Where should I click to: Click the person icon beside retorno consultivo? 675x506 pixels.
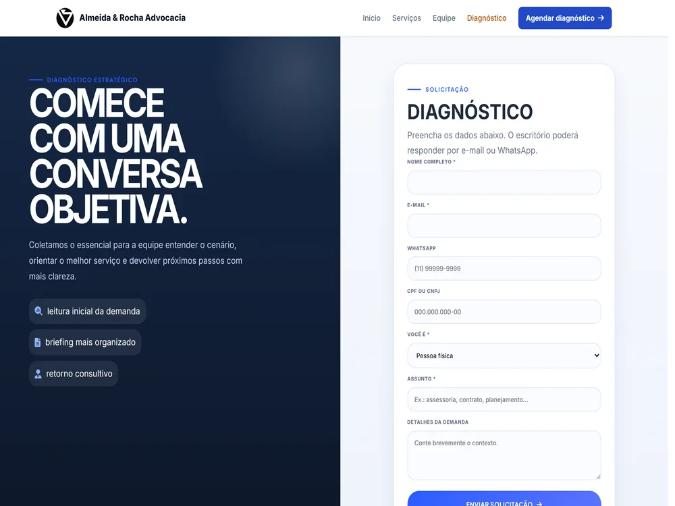point(38,374)
